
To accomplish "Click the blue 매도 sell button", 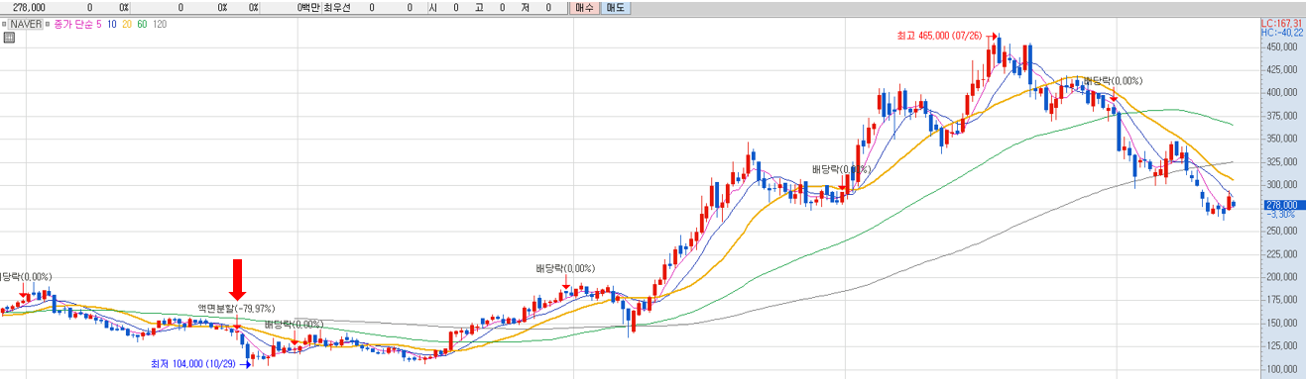I will pyautogui.click(x=615, y=7).
